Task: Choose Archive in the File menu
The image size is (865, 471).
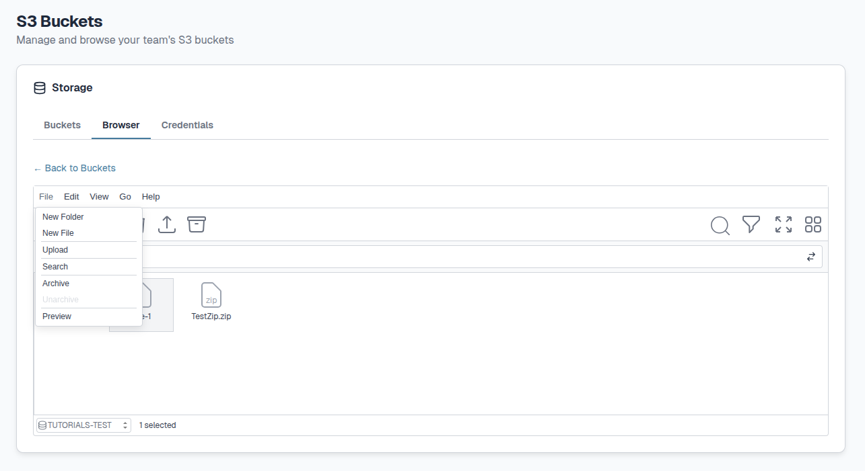Action: pos(56,284)
